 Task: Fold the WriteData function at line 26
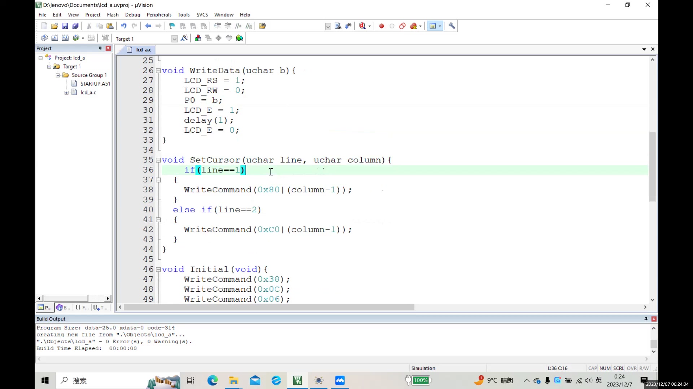(x=158, y=71)
